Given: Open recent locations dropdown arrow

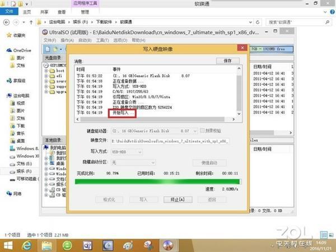Looking at the screenshot, I should tap(24, 22).
